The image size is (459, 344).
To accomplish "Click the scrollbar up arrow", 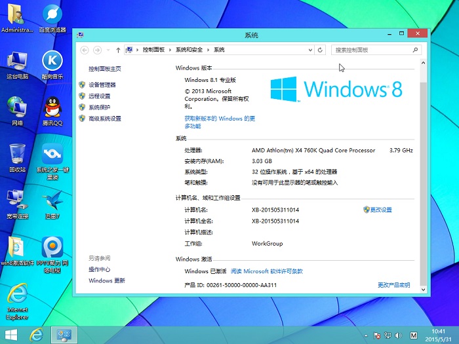I will [x=423, y=63].
